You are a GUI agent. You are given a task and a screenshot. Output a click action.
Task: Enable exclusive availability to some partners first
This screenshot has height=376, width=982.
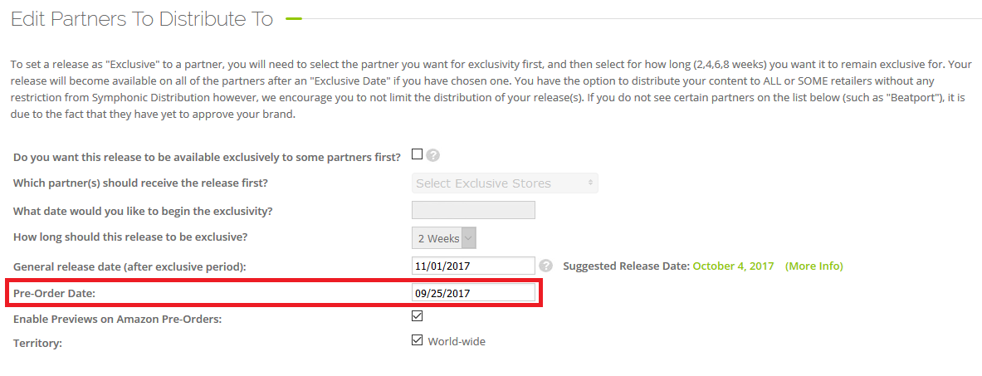(418, 154)
